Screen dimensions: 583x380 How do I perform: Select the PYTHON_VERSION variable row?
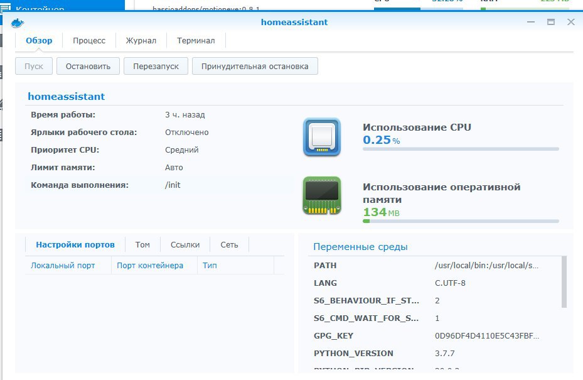pyautogui.click(x=435, y=353)
